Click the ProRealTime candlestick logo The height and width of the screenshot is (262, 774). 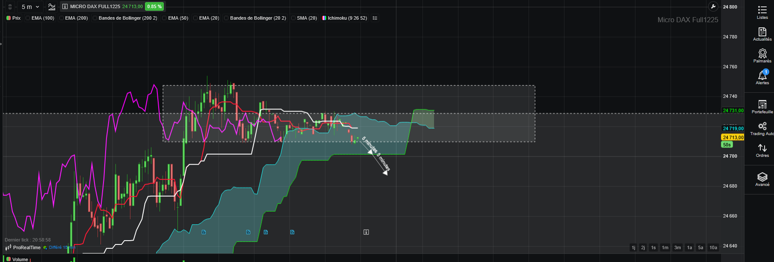tap(8, 247)
